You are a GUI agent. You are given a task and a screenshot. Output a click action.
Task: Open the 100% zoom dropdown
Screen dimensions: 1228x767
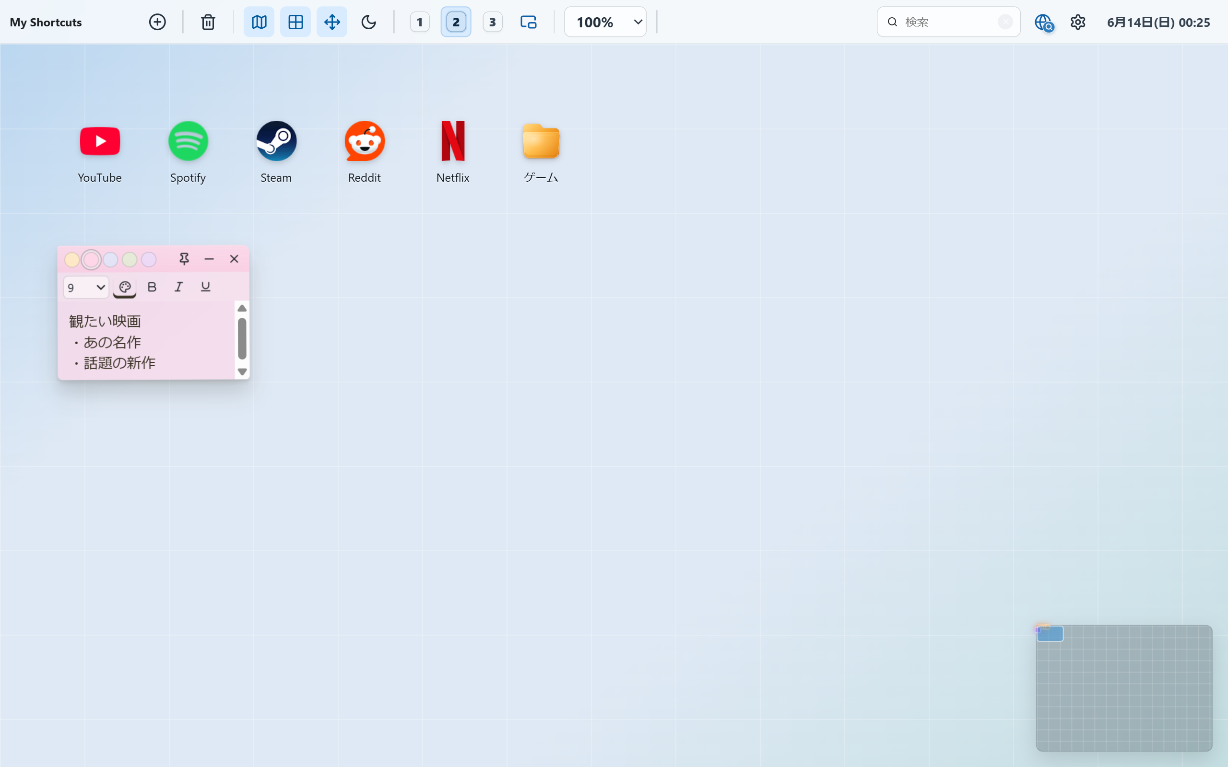coord(605,22)
